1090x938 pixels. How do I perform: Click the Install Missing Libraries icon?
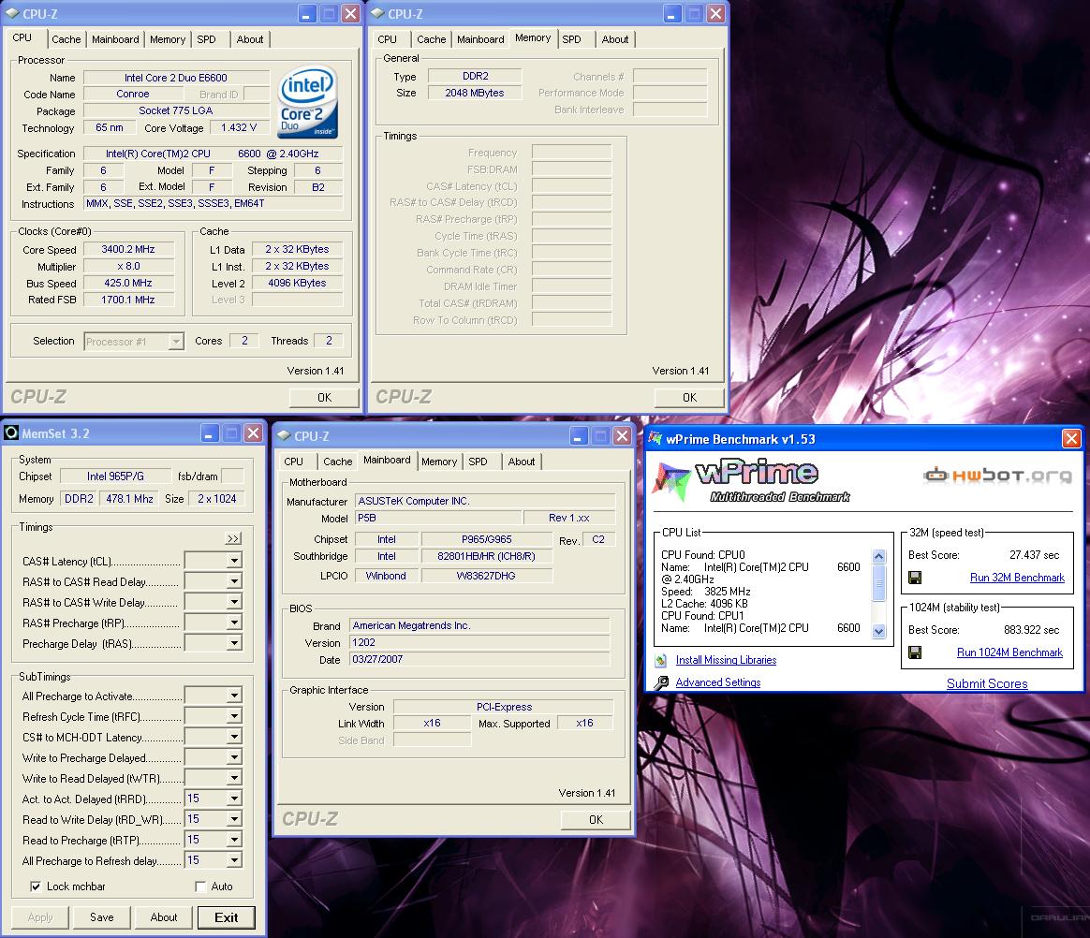point(661,660)
